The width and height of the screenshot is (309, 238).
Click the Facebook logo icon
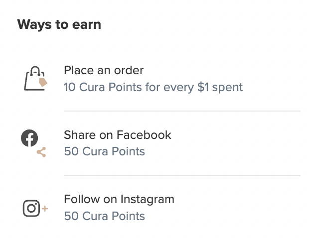[x=29, y=138]
